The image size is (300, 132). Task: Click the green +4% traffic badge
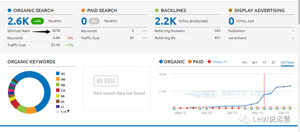coord(37,21)
